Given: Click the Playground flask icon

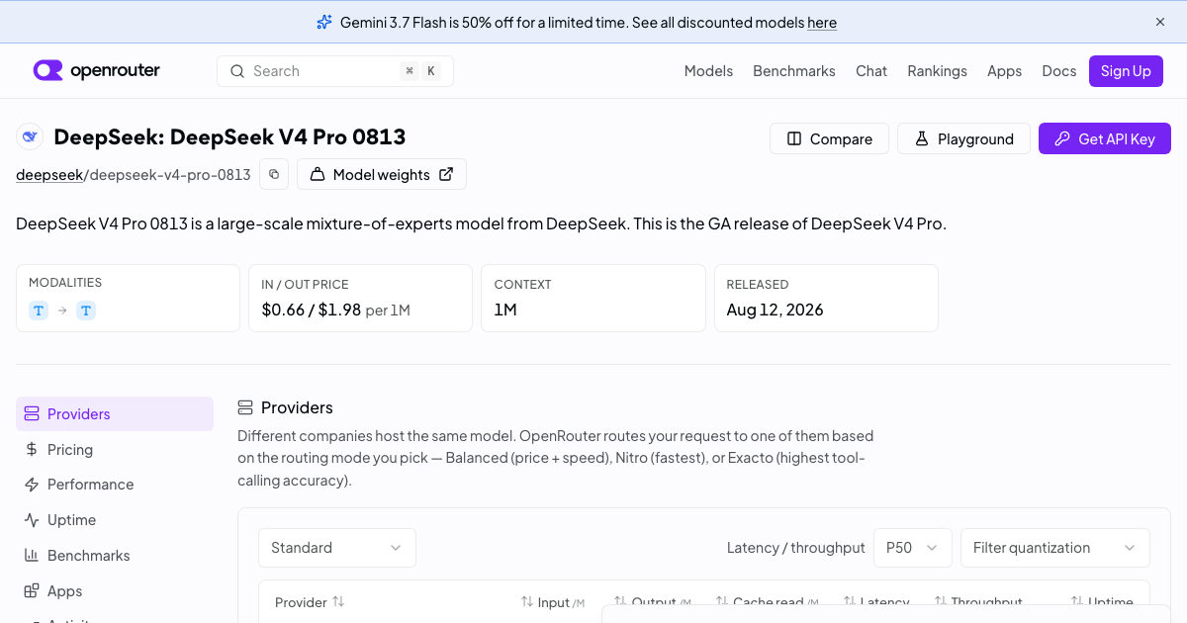Looking at the screenshot, I should point(921,138).
